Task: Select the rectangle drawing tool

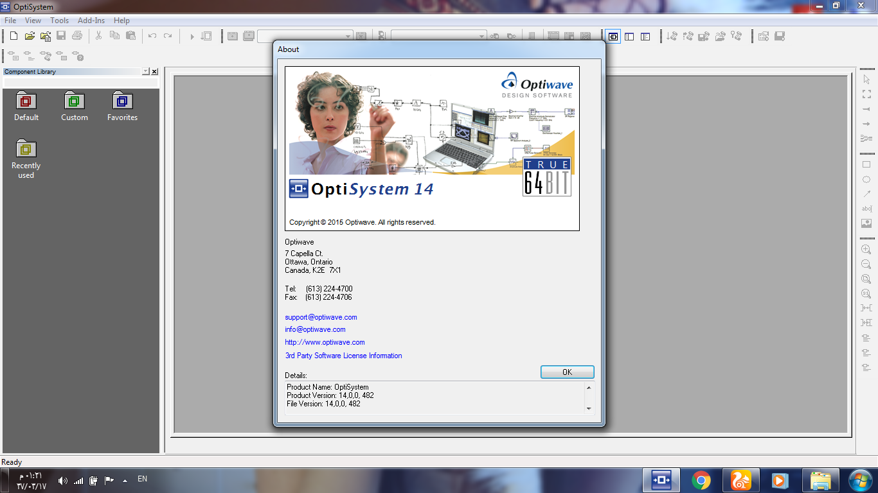Action: pos(866,164)
